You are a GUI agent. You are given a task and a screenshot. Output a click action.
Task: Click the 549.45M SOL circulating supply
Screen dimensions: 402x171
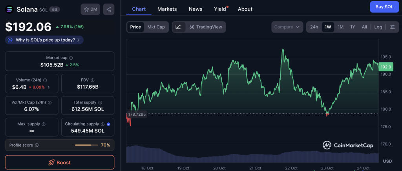click(x=88, y=131)
